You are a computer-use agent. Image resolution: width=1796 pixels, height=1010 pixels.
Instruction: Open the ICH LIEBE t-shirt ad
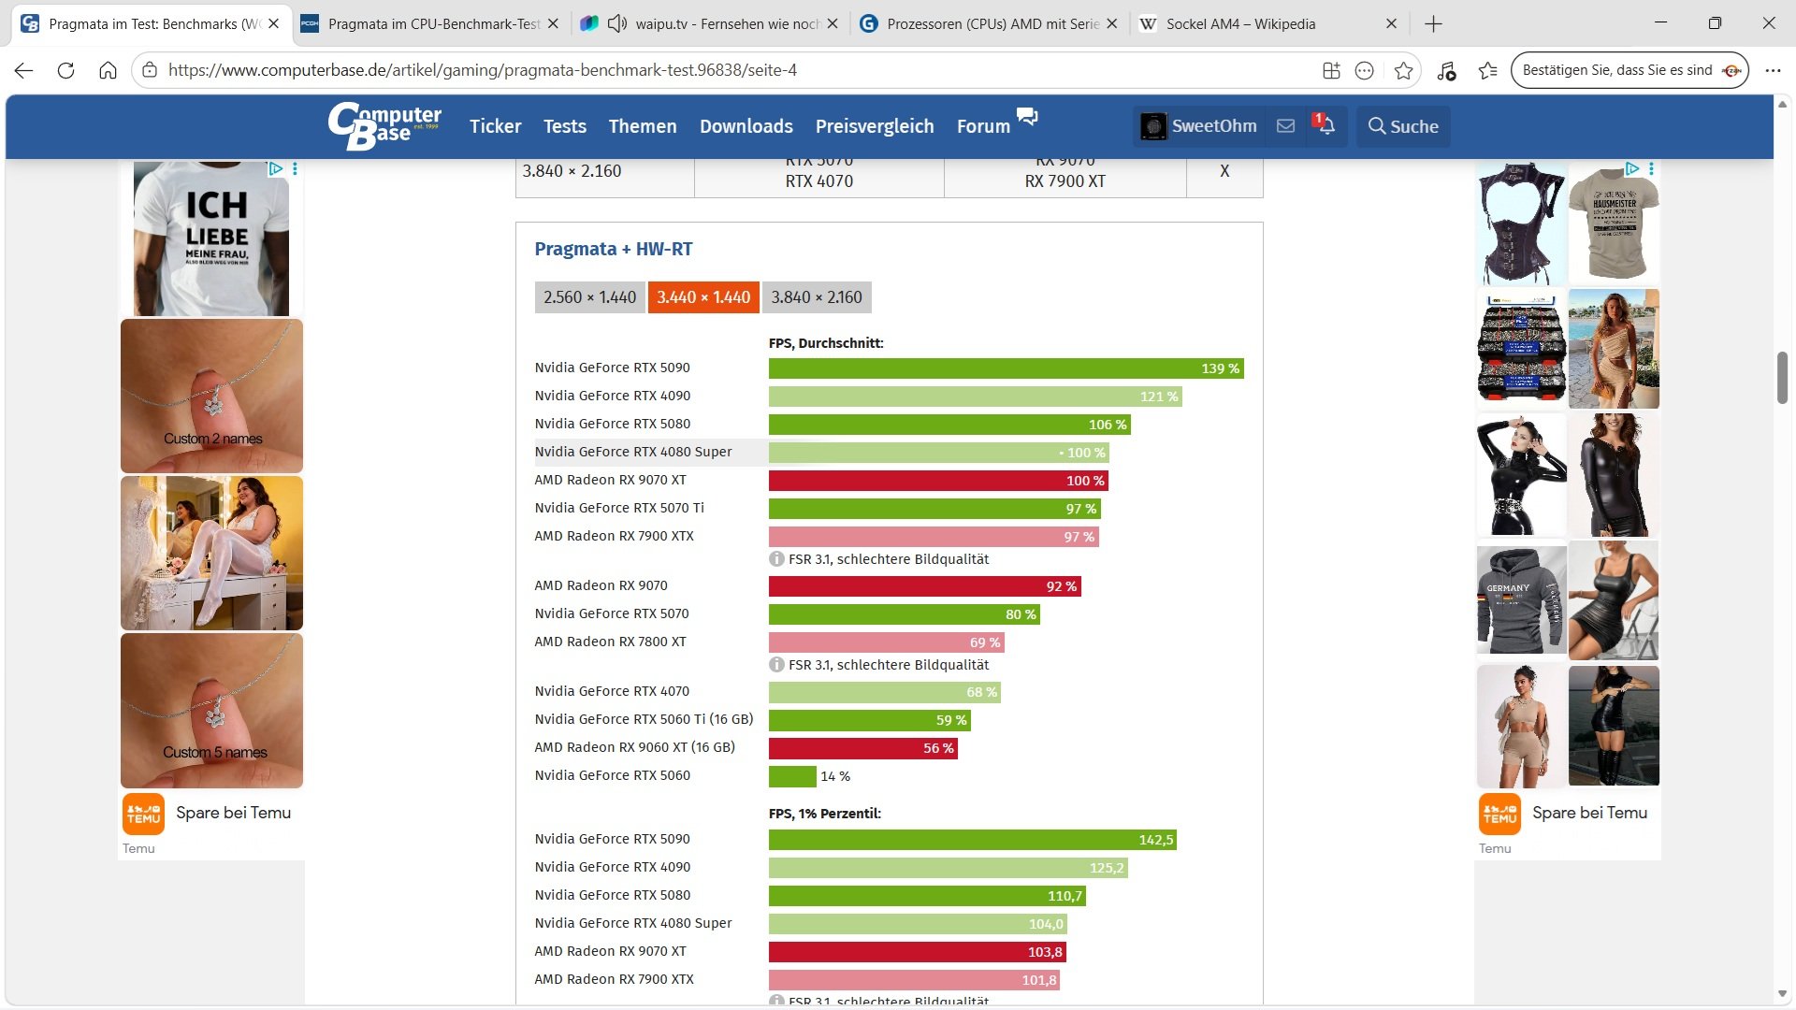pos(211,238)
